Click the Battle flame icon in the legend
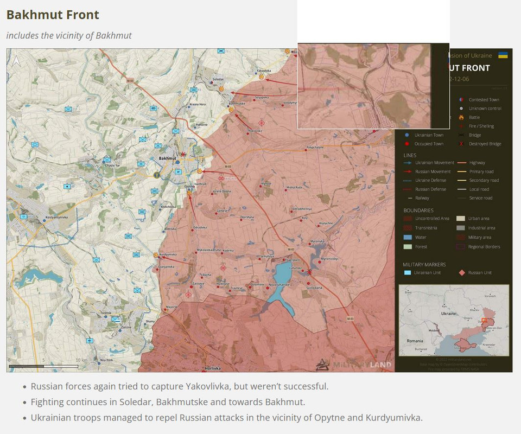The width and height of the screenshot is (521, 434). coord(461,117)
